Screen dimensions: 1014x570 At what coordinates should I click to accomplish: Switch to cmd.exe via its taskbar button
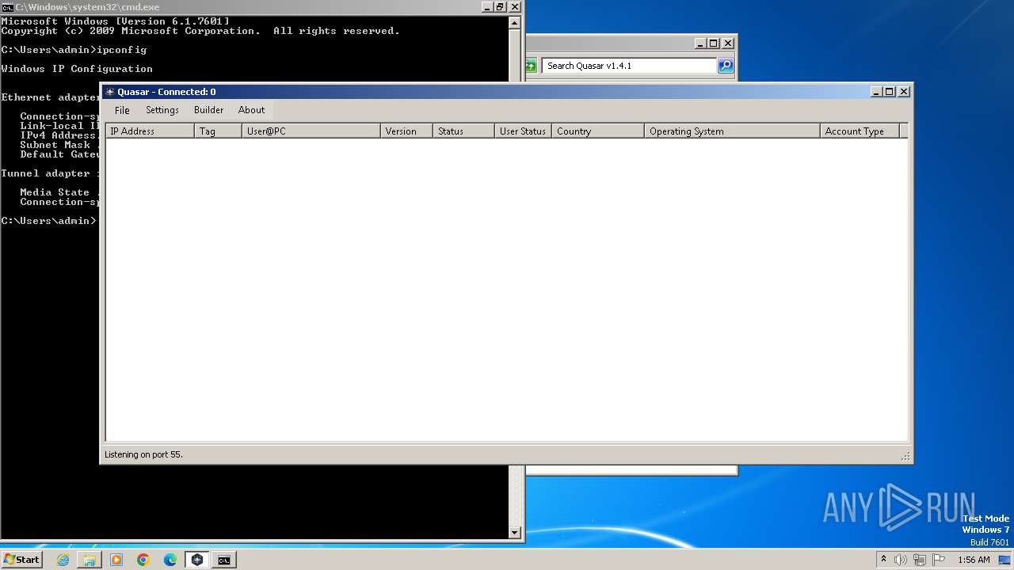(x=224, y=560)
